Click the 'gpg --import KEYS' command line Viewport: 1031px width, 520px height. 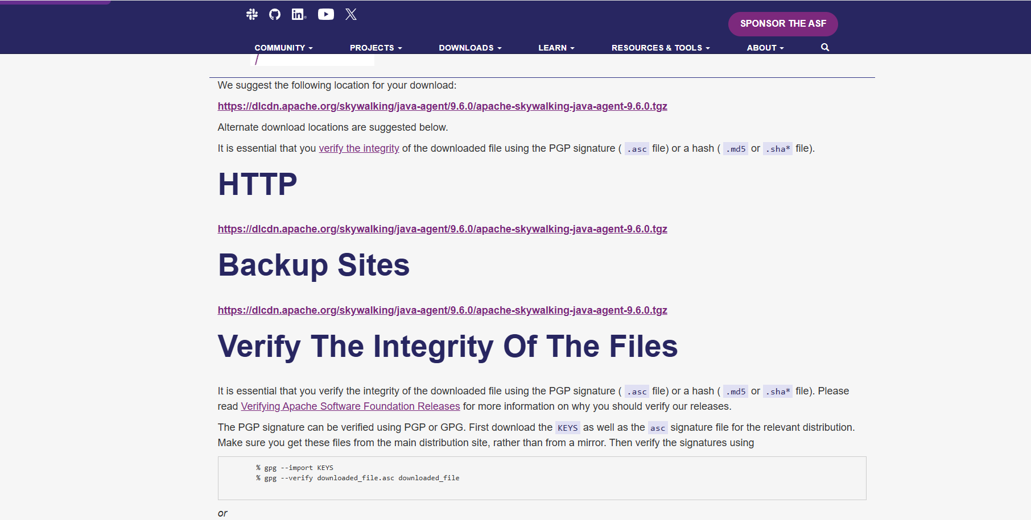pyautogui.click(x=295, y=468)
